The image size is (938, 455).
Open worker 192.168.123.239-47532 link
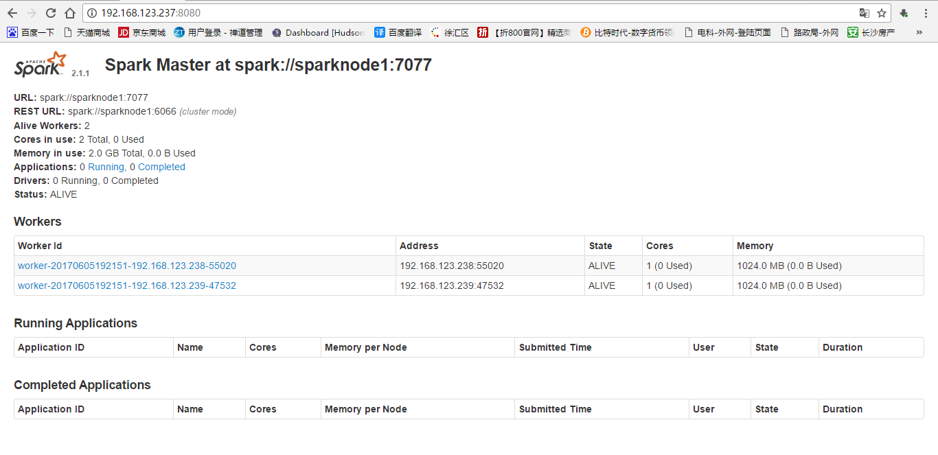coord(127,285)
